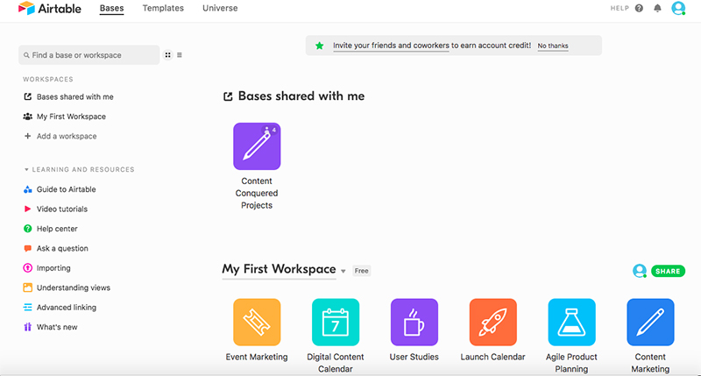This screenshot has height=376, width=701.
Task: Go to the Universe tab
Action: (220, 8)
